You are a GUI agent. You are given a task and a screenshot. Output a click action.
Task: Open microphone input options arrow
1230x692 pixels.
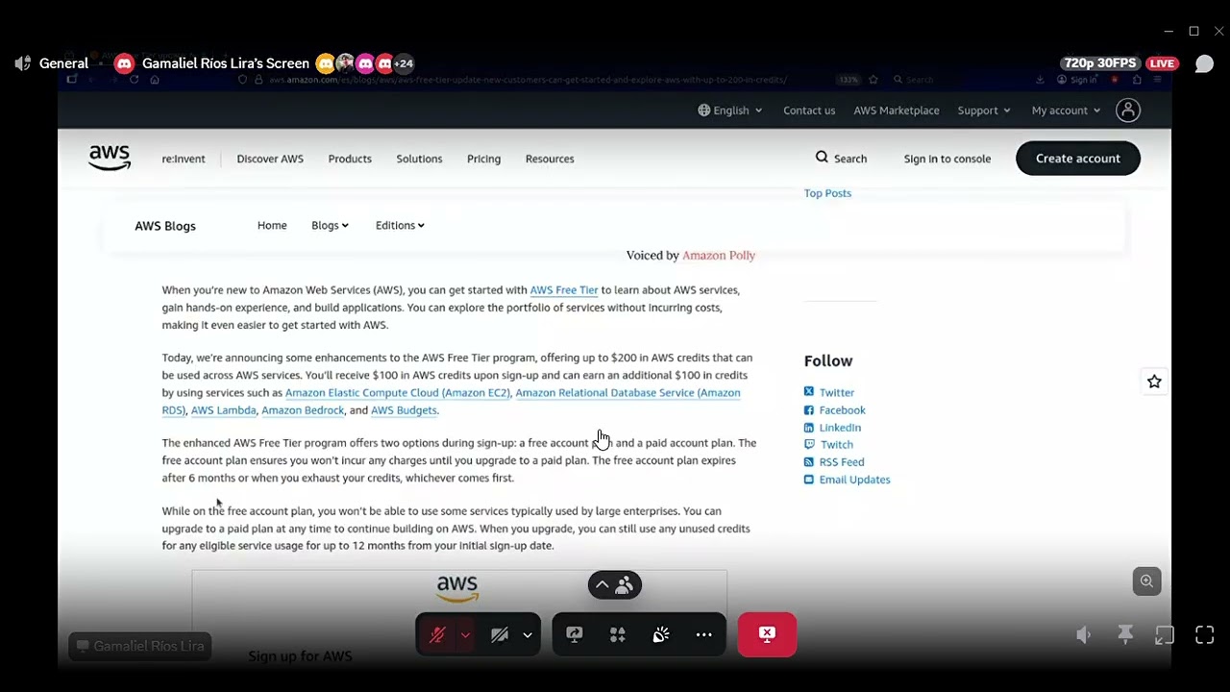pyautogui.click(x=465, y=635)
